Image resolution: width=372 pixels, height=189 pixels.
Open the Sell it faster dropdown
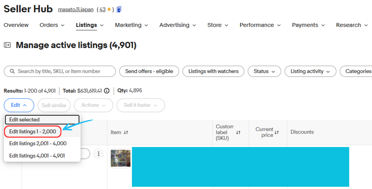coord(141,105)
